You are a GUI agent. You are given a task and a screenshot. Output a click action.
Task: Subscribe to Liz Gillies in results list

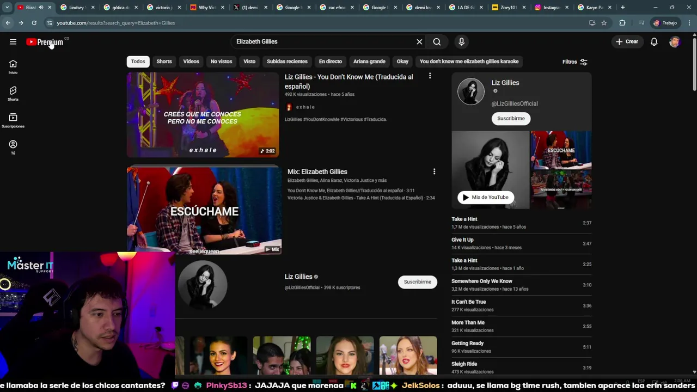417,281
